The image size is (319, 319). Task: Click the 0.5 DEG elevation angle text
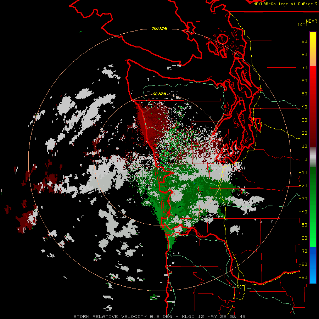click(x=161, y=317)
